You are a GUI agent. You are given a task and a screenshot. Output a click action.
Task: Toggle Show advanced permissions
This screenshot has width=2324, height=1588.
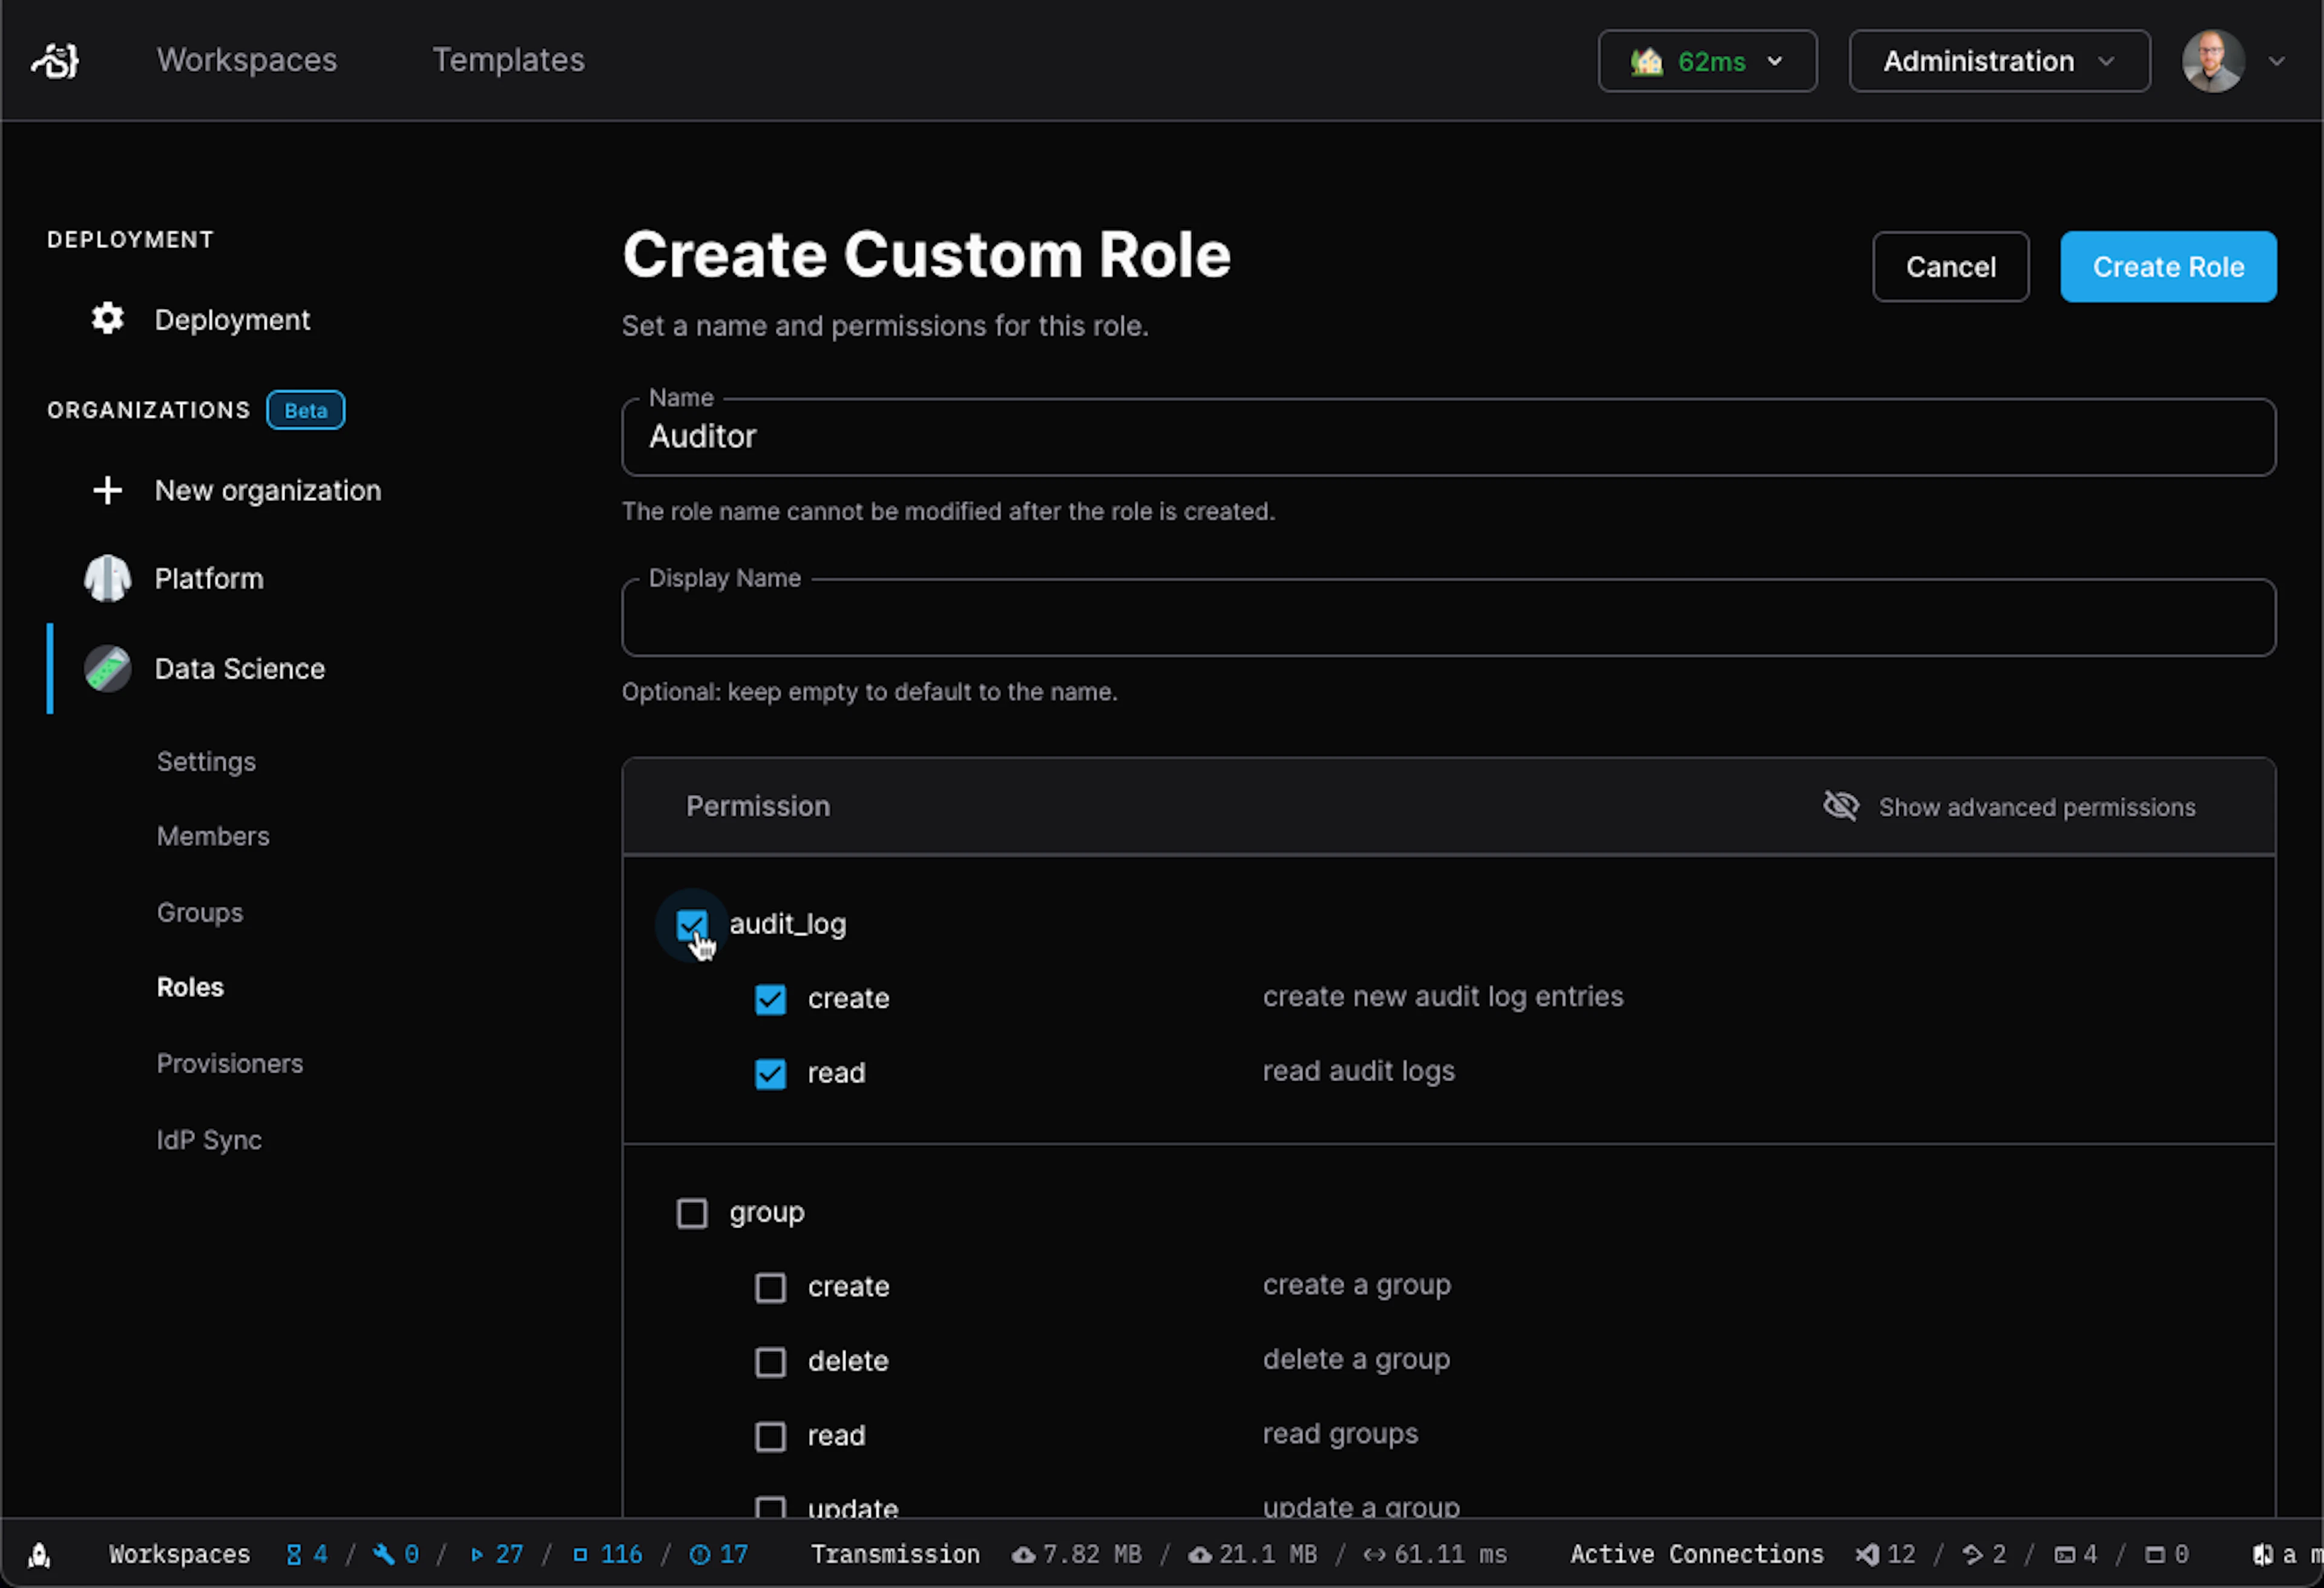2010,806
